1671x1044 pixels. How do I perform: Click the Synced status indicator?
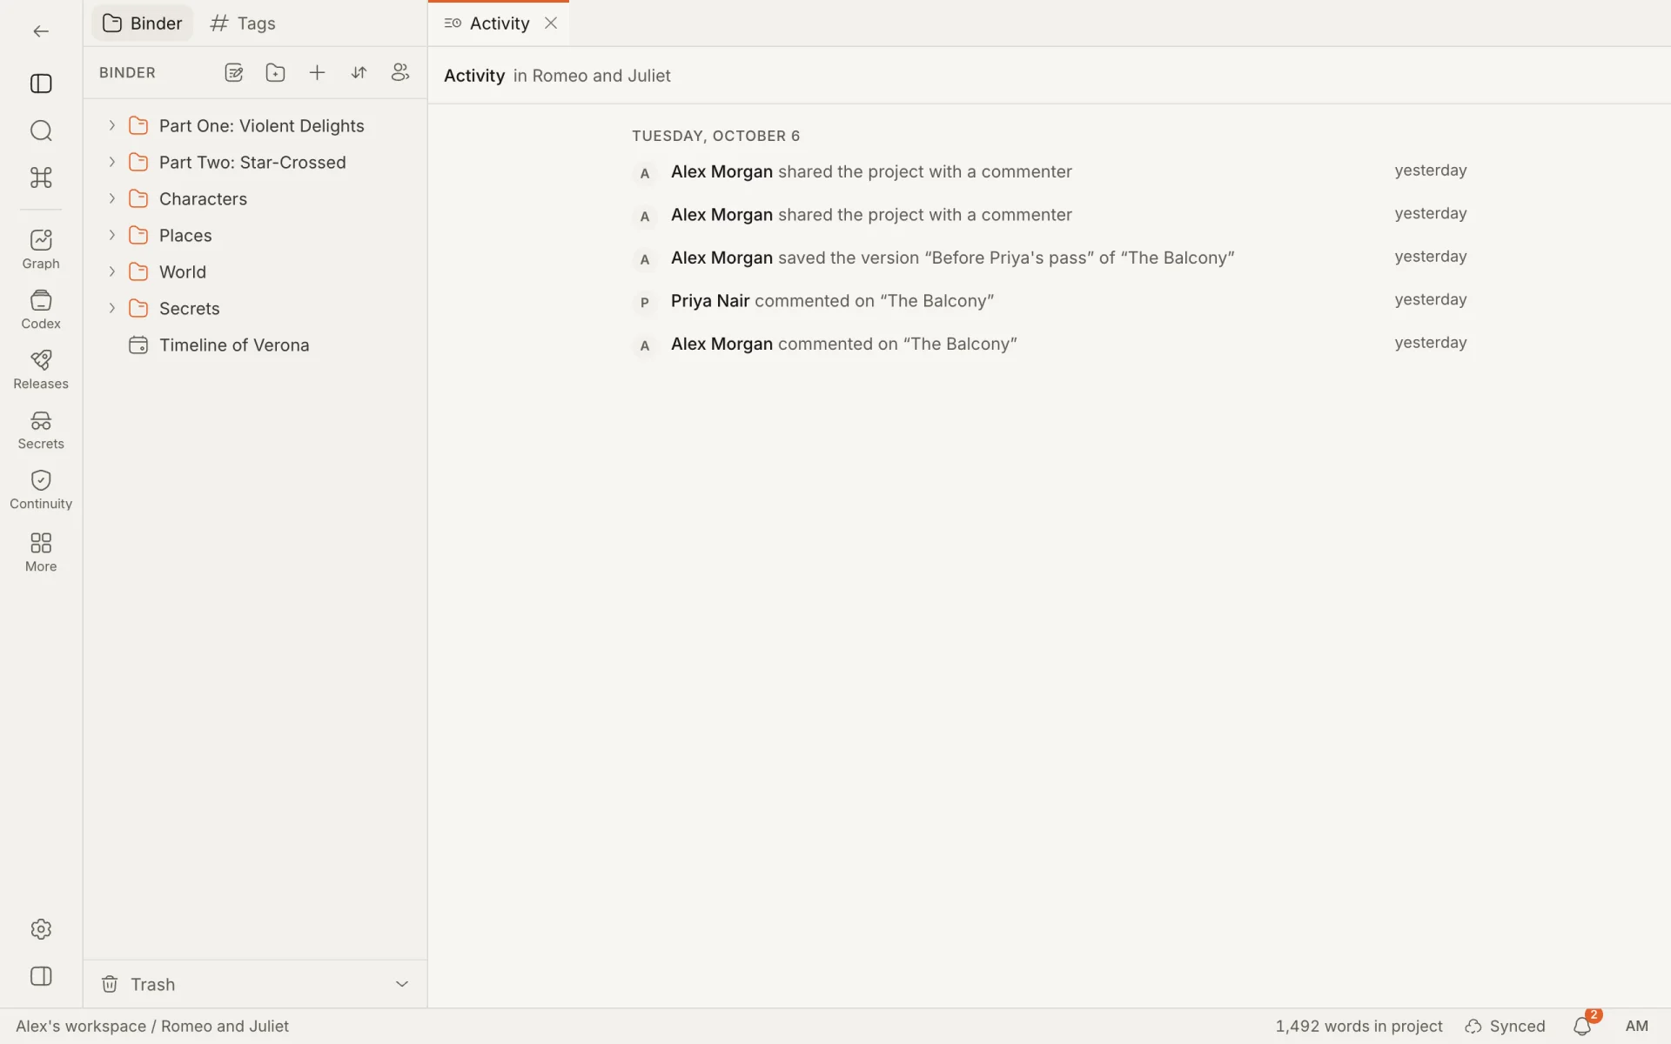pos(1506,1027)
